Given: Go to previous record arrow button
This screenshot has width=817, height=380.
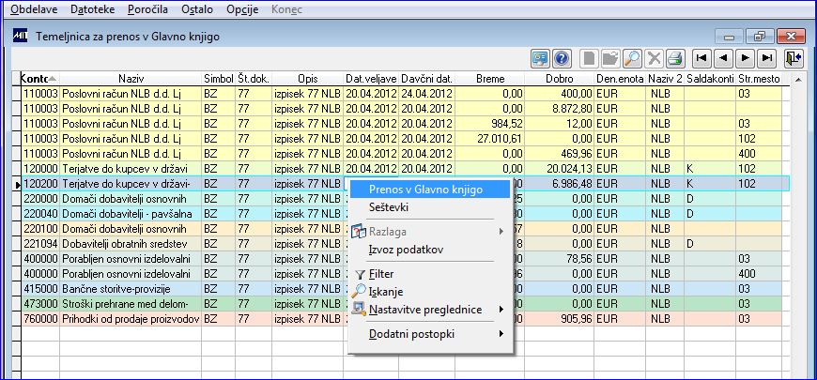Looking at the screenshot, I should tap(723, 58).
